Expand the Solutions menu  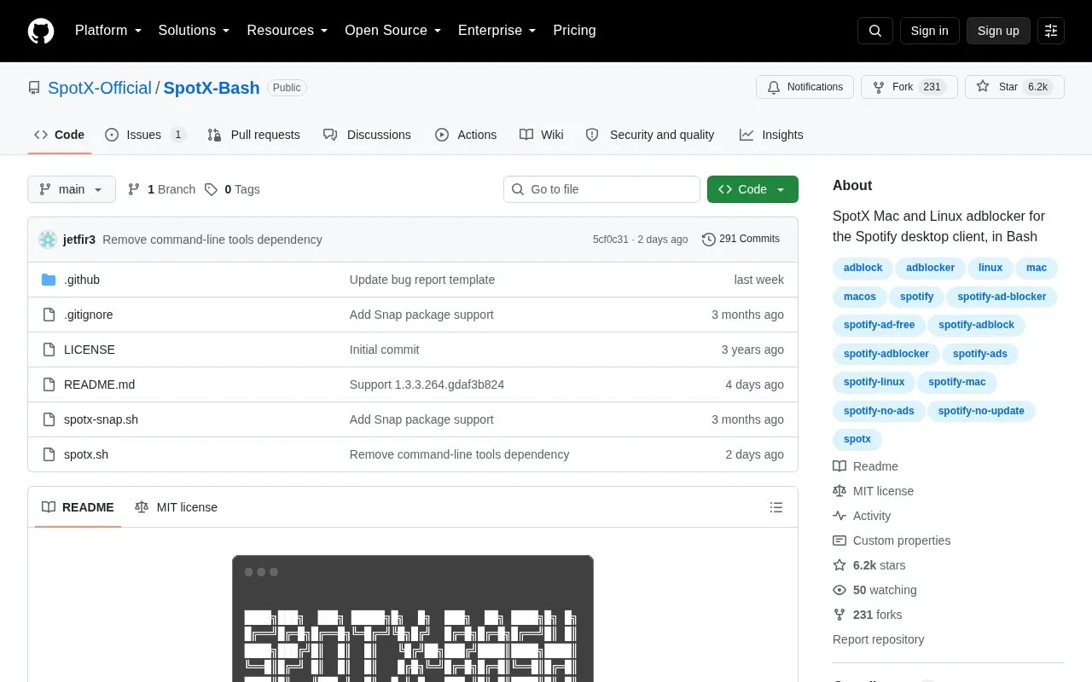pyautogui.click(x=194, y=31)
